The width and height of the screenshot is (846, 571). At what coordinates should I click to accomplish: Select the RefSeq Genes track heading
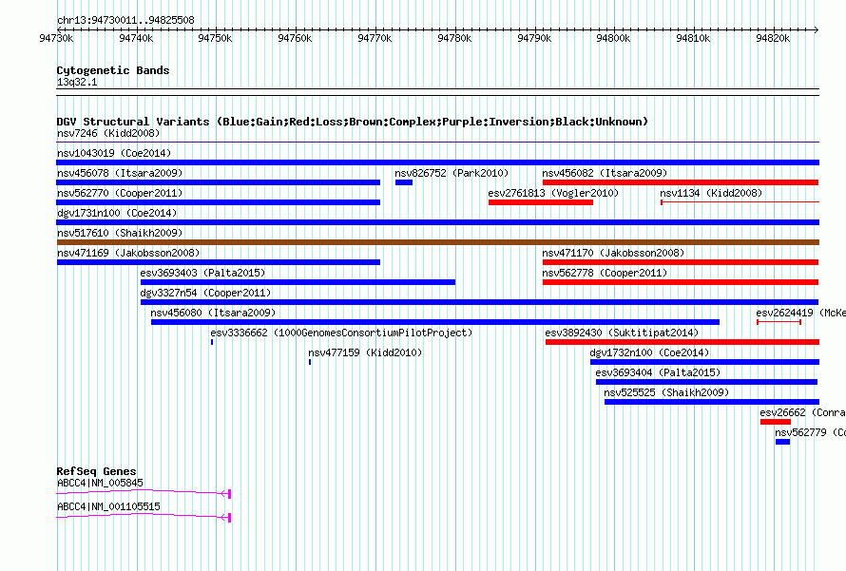click(x=96, y=471)
